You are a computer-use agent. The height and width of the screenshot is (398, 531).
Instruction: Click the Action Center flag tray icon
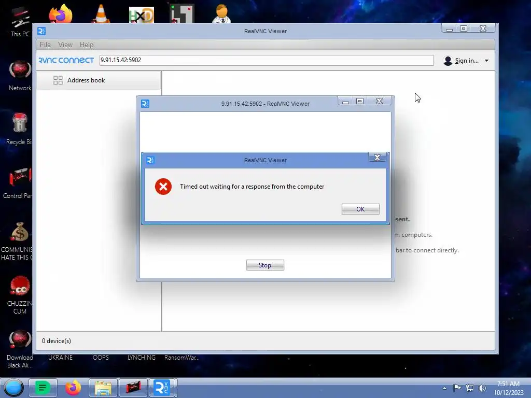457,388
